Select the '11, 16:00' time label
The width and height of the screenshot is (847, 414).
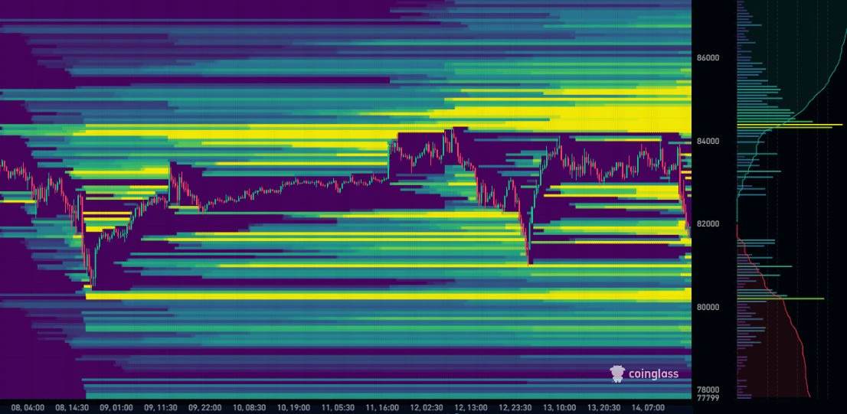[x=382, y=408]
